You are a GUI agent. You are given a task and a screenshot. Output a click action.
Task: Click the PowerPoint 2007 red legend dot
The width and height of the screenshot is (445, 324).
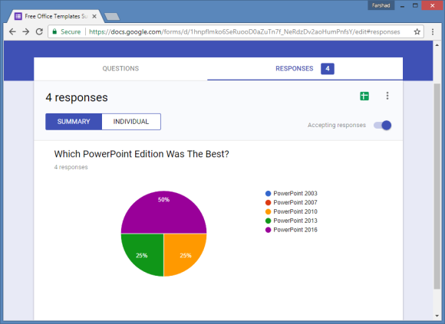(x=269, y=202)
